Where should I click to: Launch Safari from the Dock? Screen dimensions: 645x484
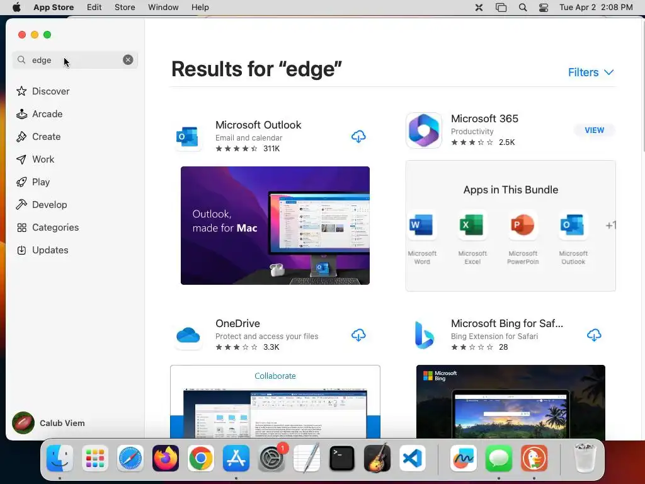[130, 458]
